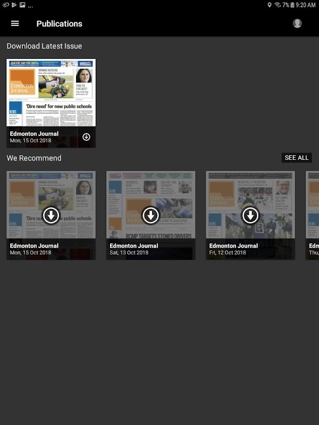Tap the Wi-Fi icon in the status bar
The height and width of the screenshot is (425, 319).
(x=277, y=5)
